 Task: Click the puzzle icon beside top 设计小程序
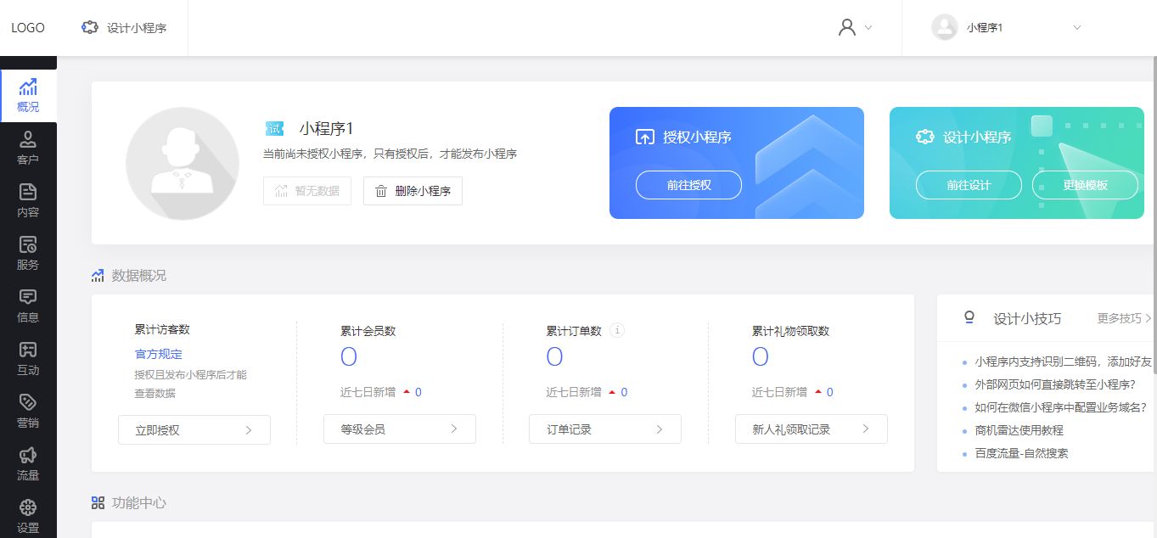(89, 27)
